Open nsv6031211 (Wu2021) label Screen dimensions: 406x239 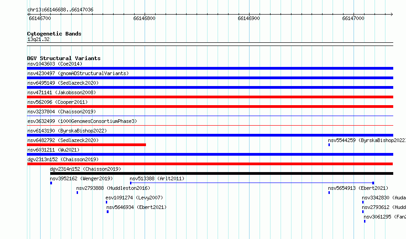coord(53,150)
